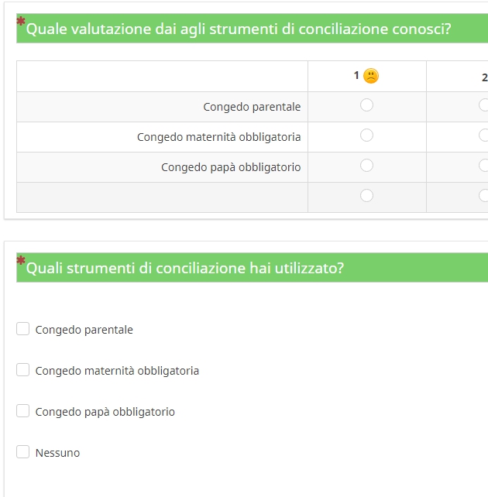Tick the Congedo parentale checkbox
The width and height of the screenshot is (488, 497).
[23, 329]
